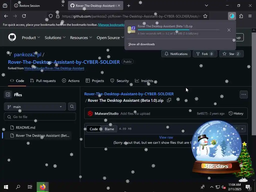This screenshot has height=192, width=256.
Task: Click the page vertical scrollbar
Action: (254, 84)
